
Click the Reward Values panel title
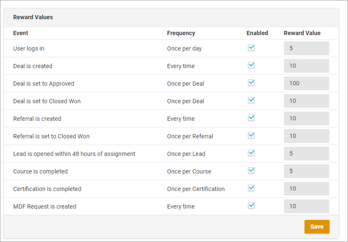33,17
